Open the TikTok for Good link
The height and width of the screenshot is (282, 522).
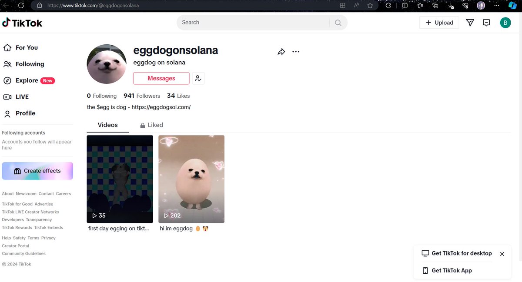click(17, 204)
